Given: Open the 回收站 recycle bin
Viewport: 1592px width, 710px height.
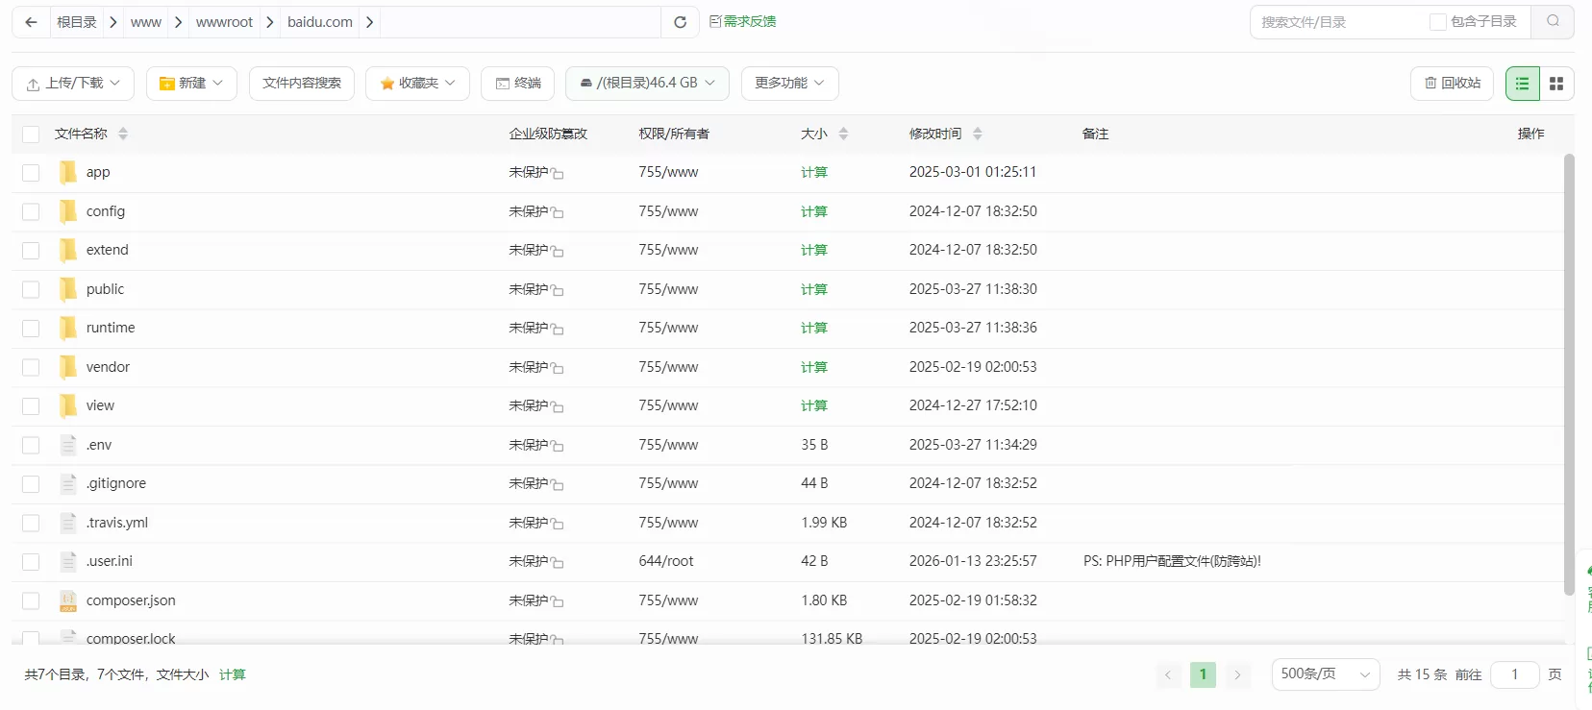Looking at the screenshot, I should [x=1452, y=84].
